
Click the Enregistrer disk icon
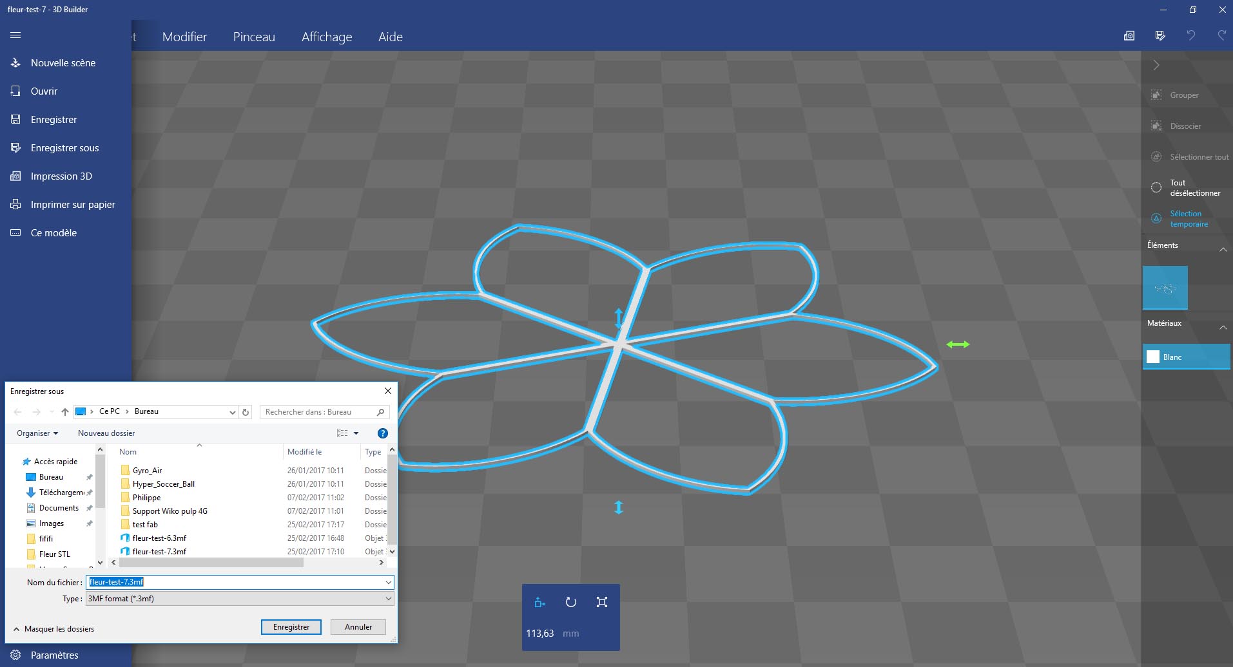click(x=15, y=119)
